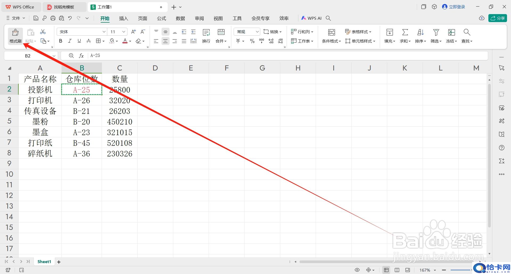The image size is (511, 274).
Task: Toggle Bold formatting
Action: tap(61, 41)
